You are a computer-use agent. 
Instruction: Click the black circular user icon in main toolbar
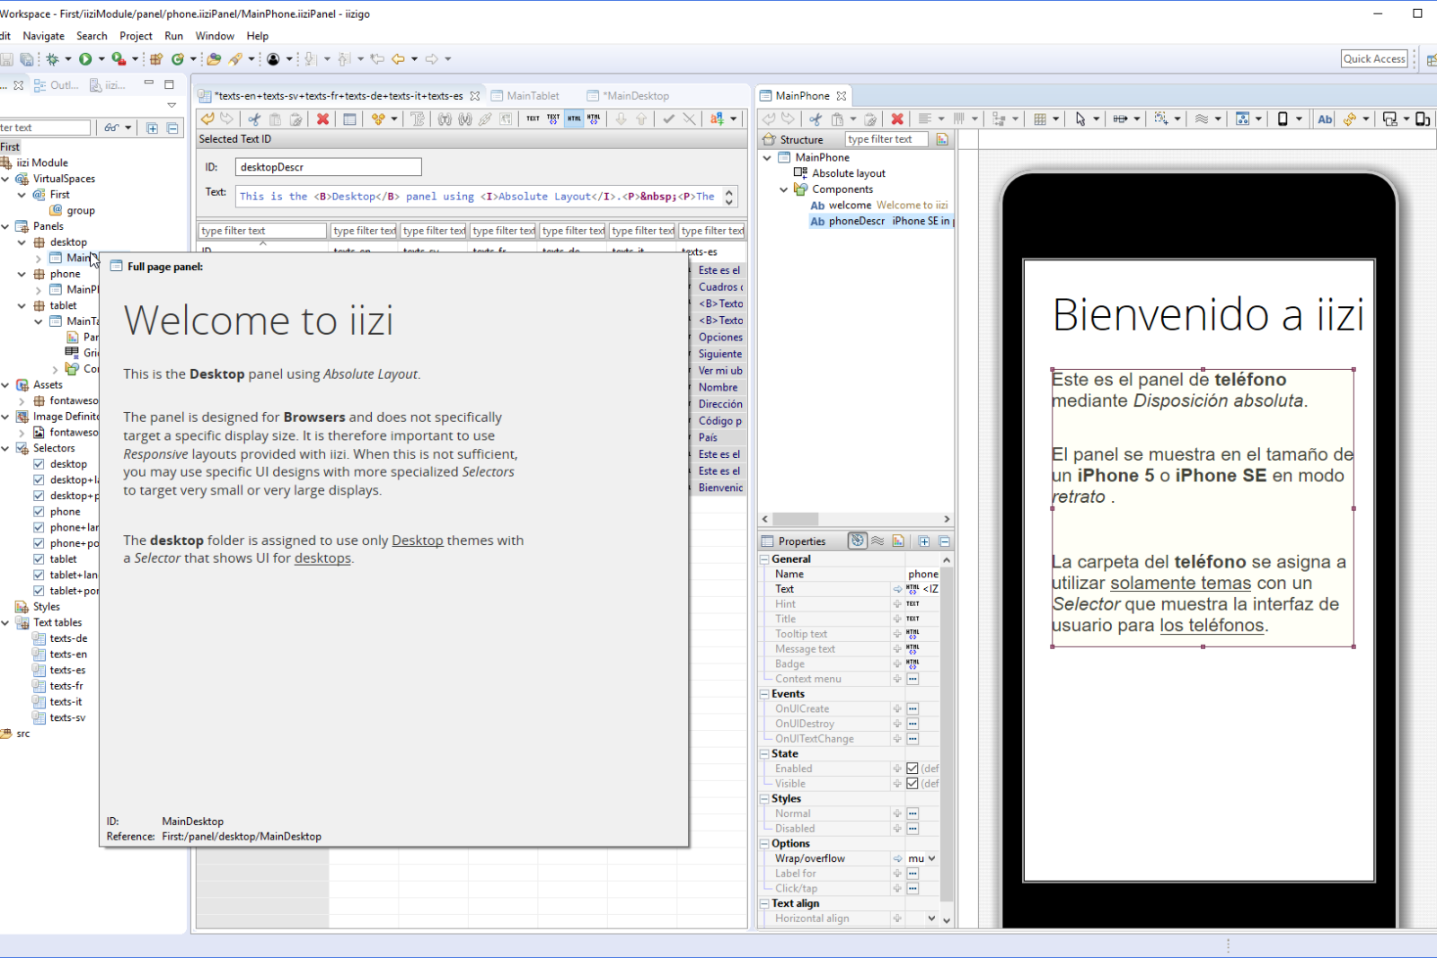click(x=273, y=59)
